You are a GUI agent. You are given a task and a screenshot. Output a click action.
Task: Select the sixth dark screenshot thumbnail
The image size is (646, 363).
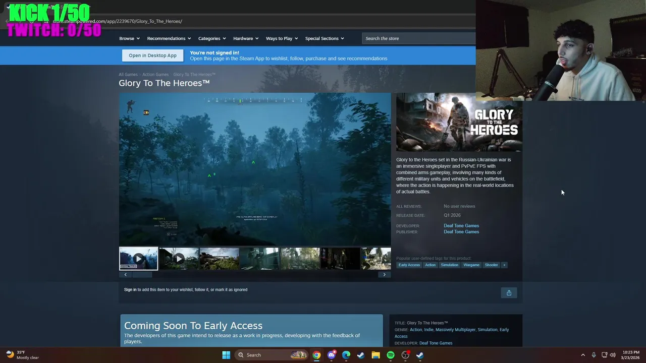tap(340, 259)
